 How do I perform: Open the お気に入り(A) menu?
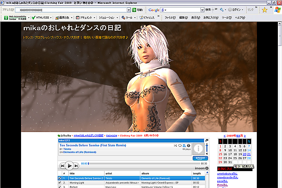211,18
